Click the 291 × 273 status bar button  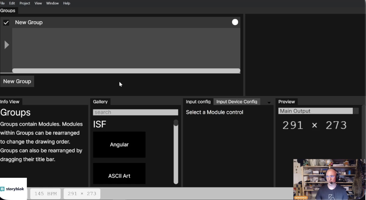click(82, 194)
